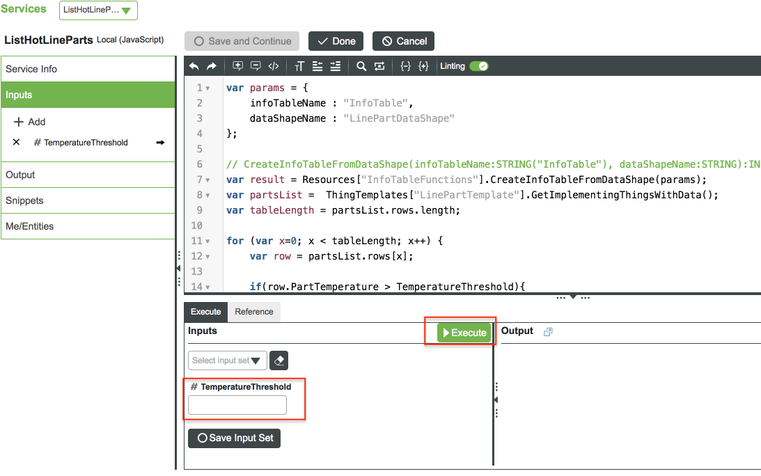The width and height of the screenshot is (761, 476).
Task: Redo the last code edit
Action: pyautogui.click(x=211, y=65)
